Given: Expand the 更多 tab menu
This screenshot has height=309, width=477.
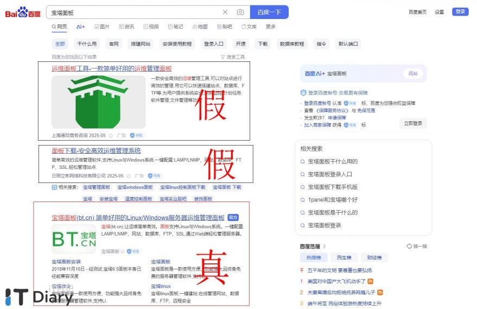Looking at the screenshot, I should (270, 27).
